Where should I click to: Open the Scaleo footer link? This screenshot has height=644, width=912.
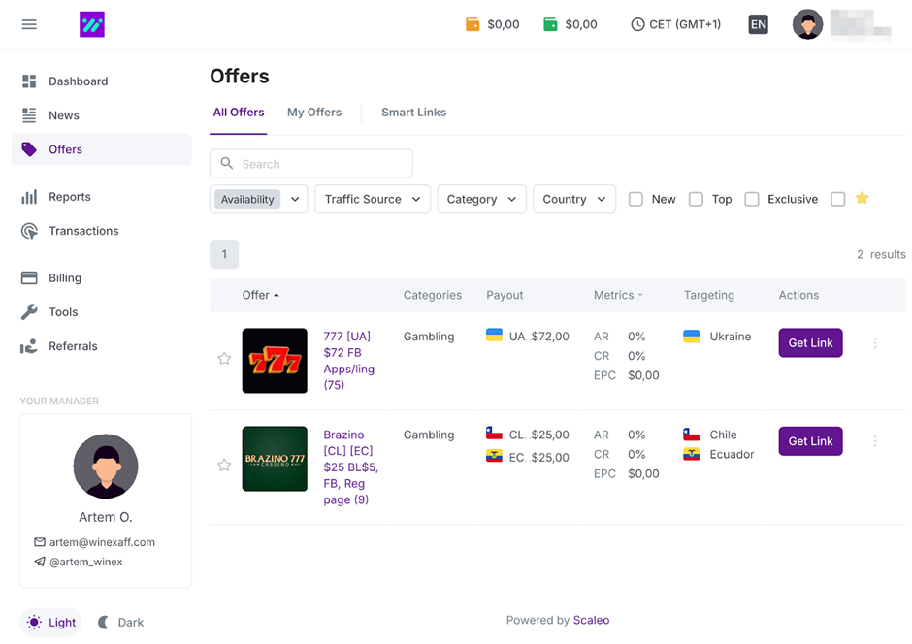(x=591, y=620)
